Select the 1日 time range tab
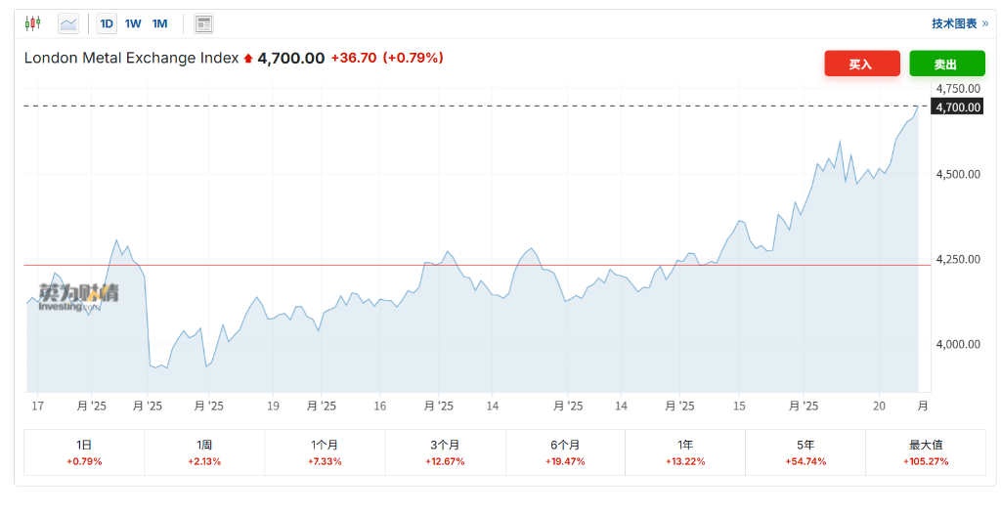The width and height of the screenshot is (1001, 514). point(84,451)
